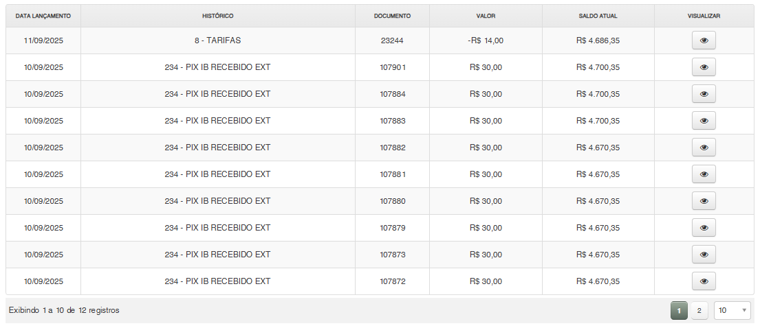Open details of document 107879
Viewport: 760px width, 328px height.
[x=704, y=228]
